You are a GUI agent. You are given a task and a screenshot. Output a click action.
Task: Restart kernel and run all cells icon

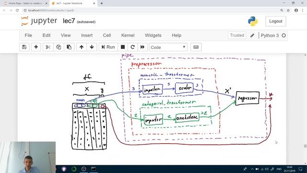click(142, 47)
